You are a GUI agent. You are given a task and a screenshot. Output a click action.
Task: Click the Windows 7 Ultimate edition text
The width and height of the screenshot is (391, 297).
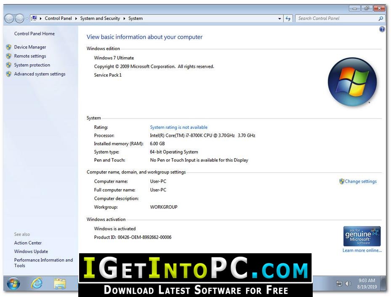[x=114, y=58]
